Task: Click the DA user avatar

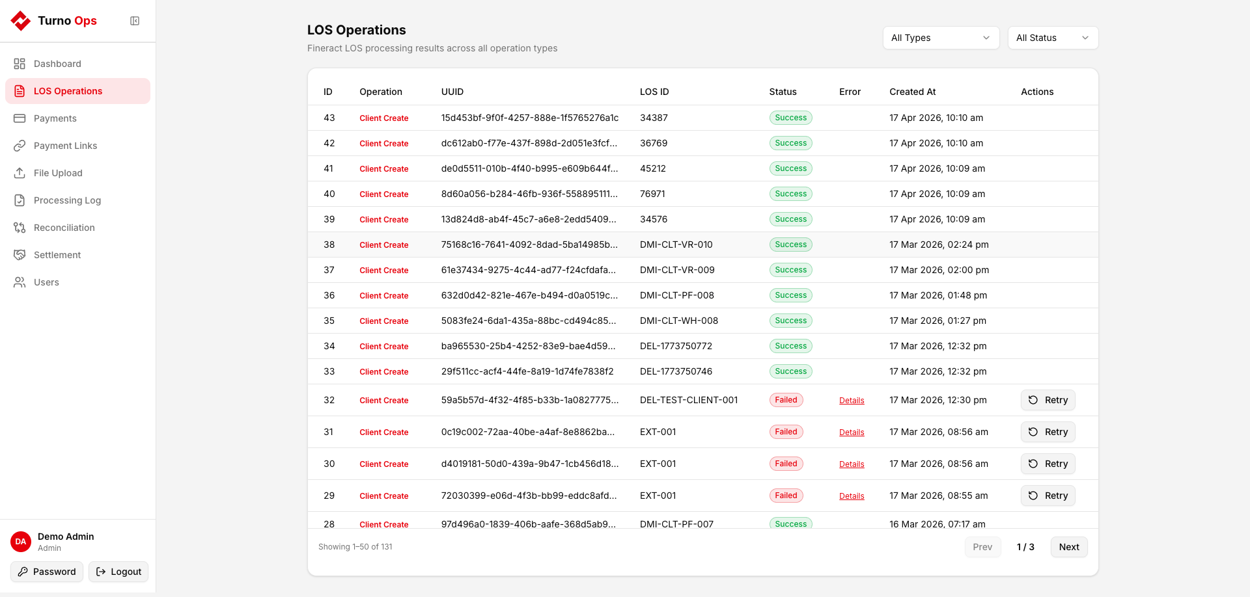Action: coord(21,542)
